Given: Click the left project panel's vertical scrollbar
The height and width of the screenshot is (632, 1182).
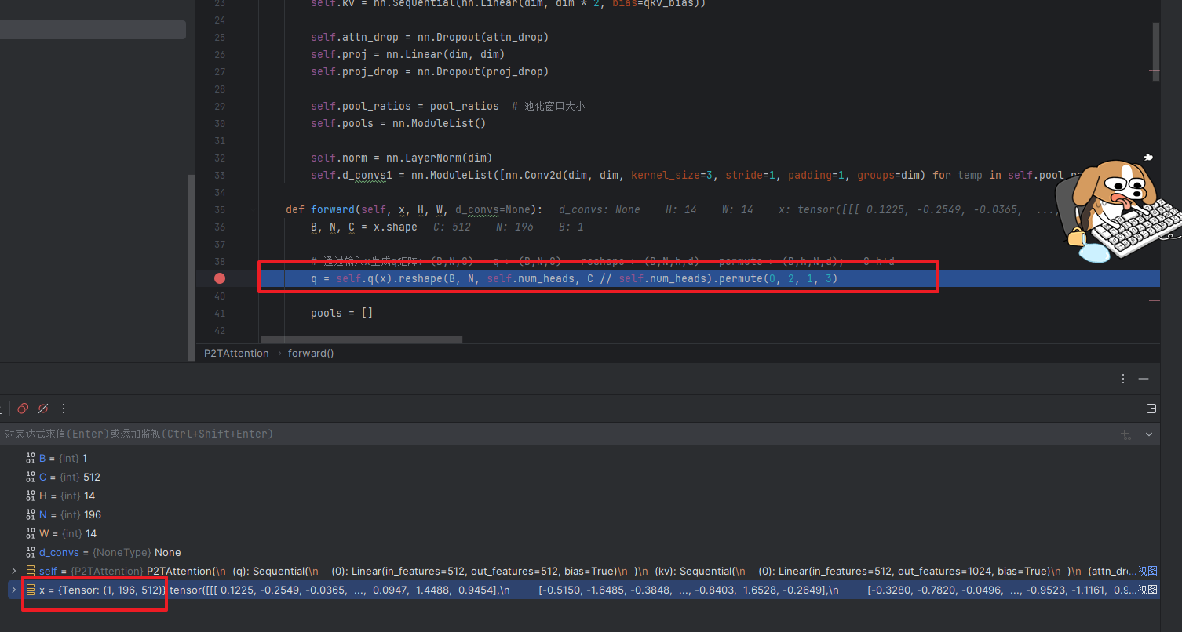Looking at the screenshot, I should pos(191,267).
